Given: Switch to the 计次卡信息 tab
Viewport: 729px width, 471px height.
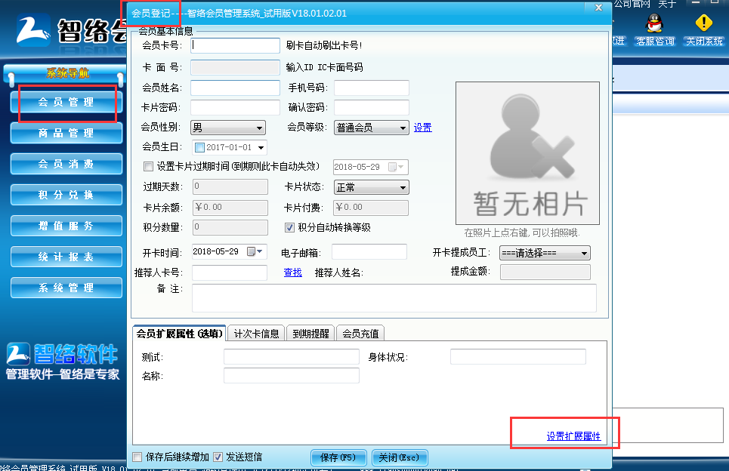Looking at the screenshot, I should click(256, 332).
